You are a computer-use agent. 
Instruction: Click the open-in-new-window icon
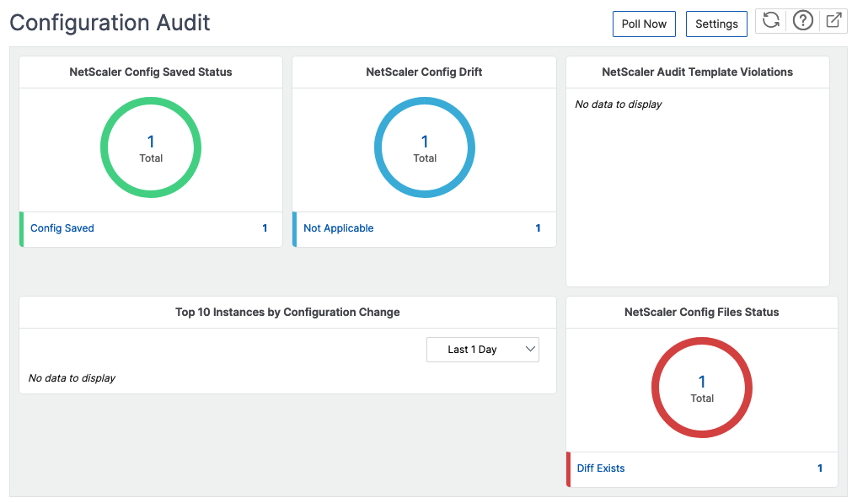(x=833, y=20)
